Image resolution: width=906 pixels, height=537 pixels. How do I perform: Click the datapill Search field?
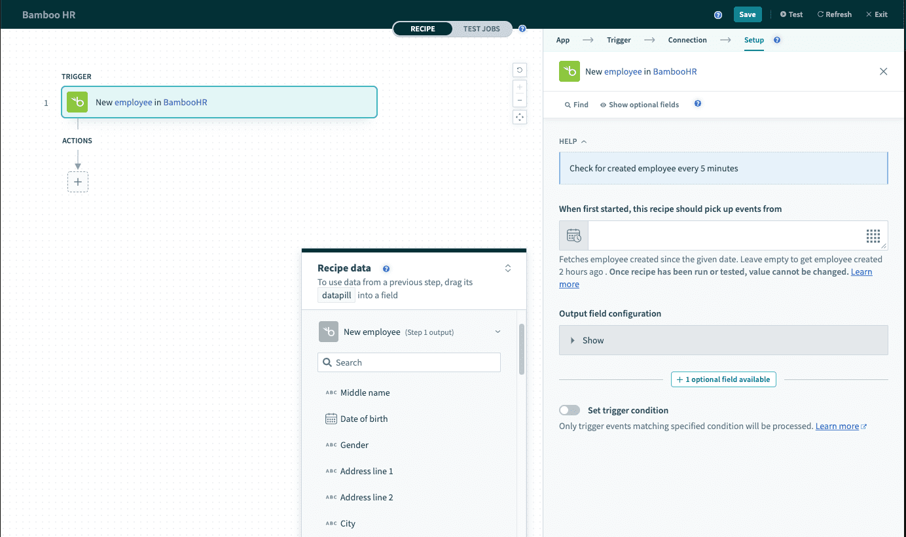click(409, 362)
